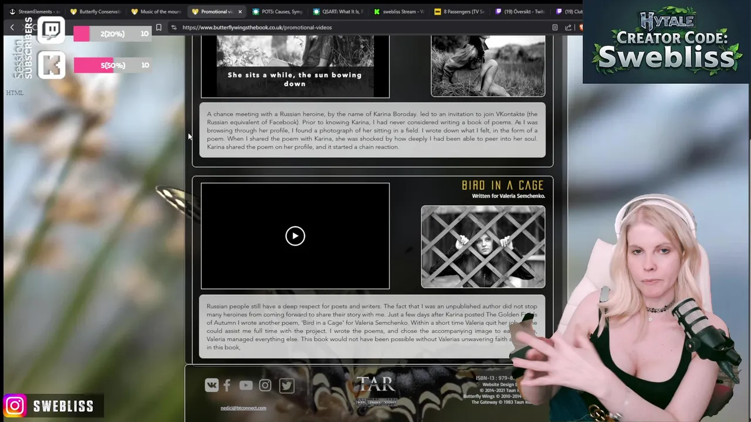Switch to the 8 Passengers tab
Screen dimensions: 751x422
click(461, 11)
